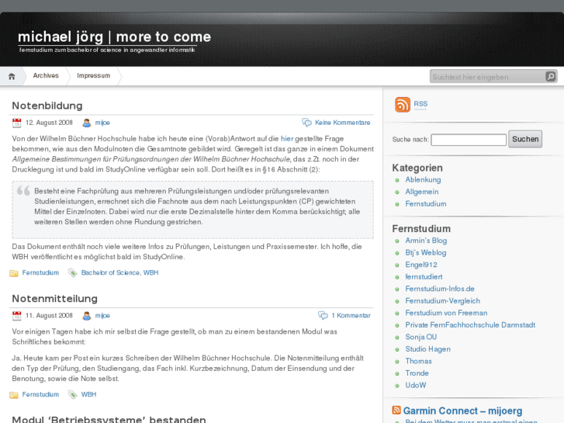Open the Impressum page
The width and height of the screenshot is (564, 423).
[94, 75]
